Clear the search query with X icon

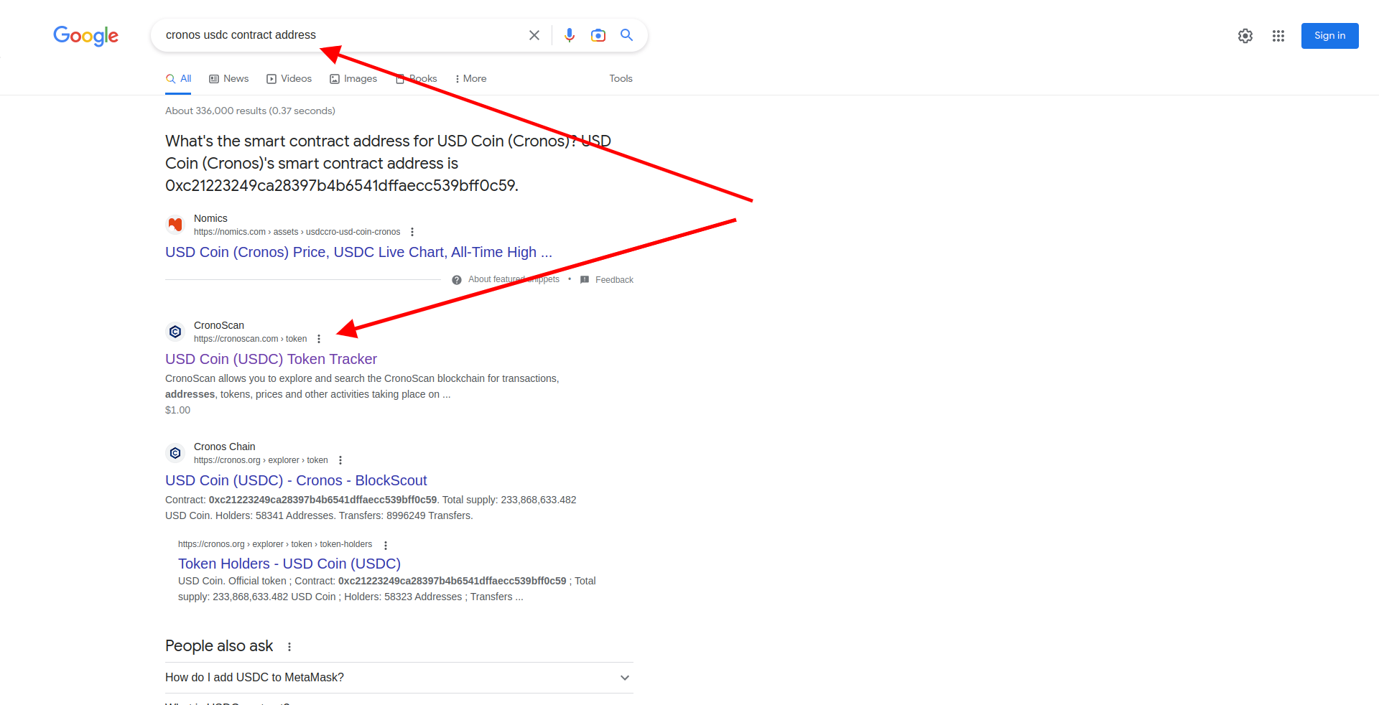tap(534, 35)
